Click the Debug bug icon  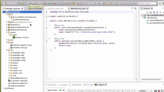45,3
